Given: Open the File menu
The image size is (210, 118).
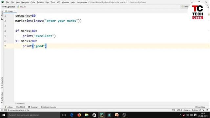Looking at the screenshot, I should coord(7,2).
